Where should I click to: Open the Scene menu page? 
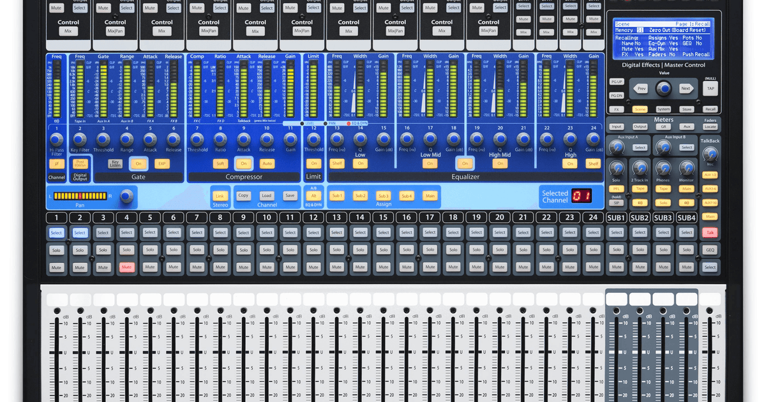pos(640,109)
